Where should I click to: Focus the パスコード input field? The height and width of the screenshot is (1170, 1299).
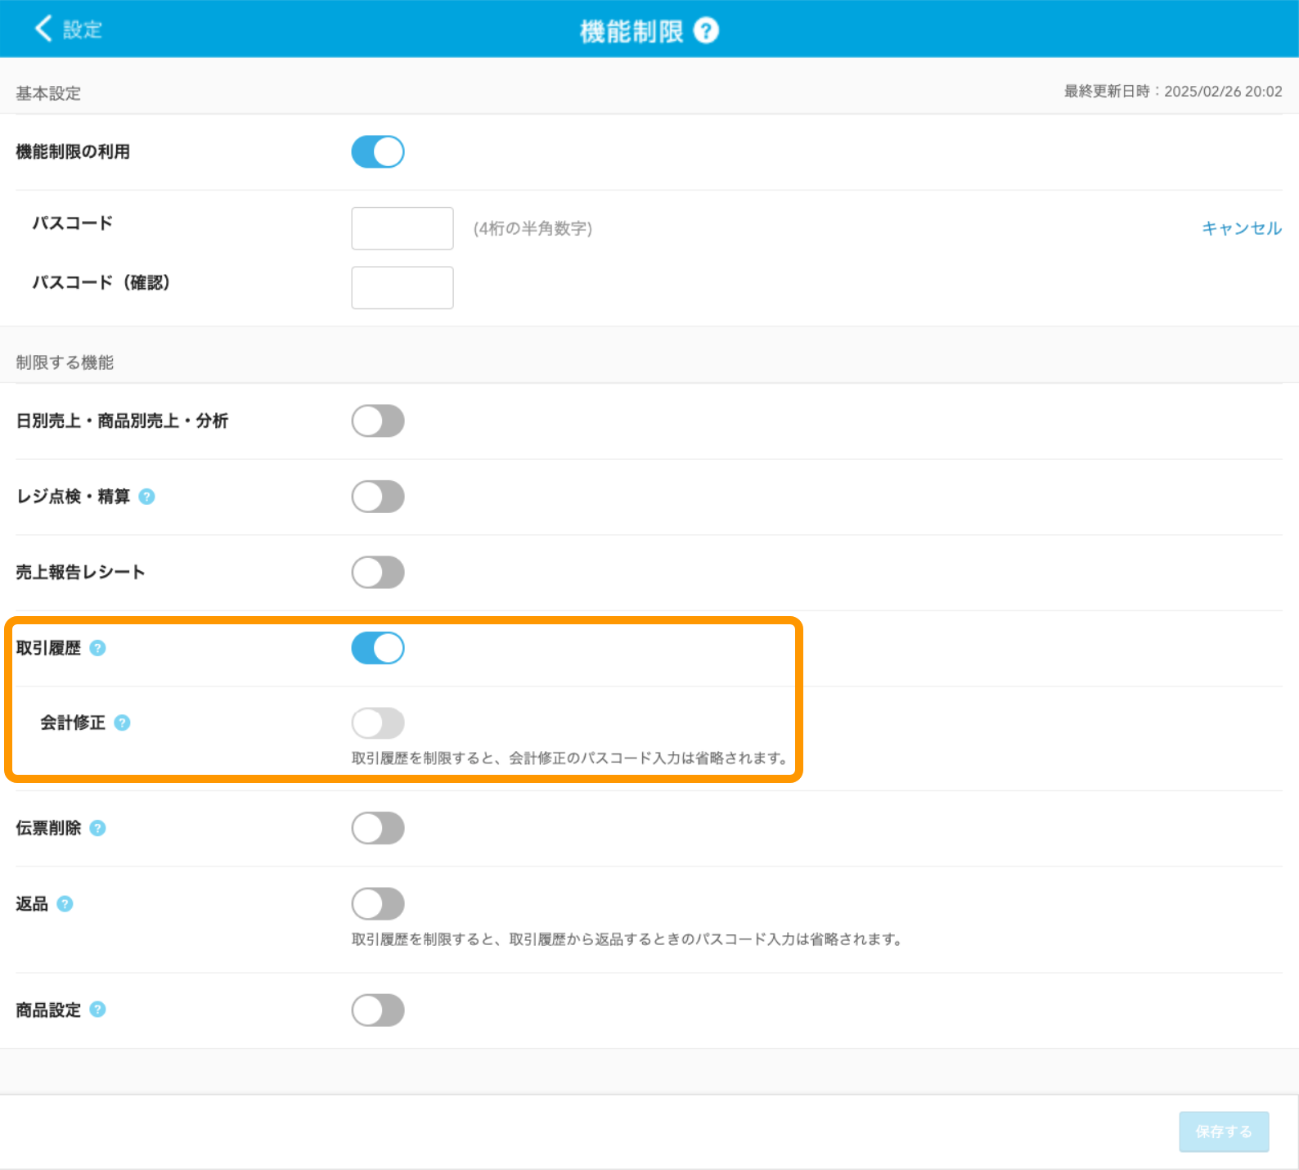tap(402, 228)
